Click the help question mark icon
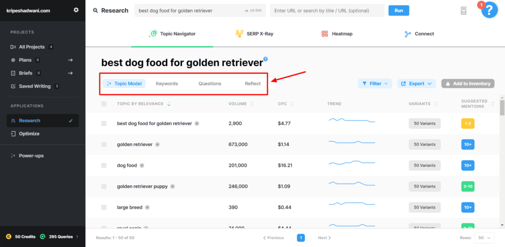Viewport: 505px width, 247px height. coord(489,10)
